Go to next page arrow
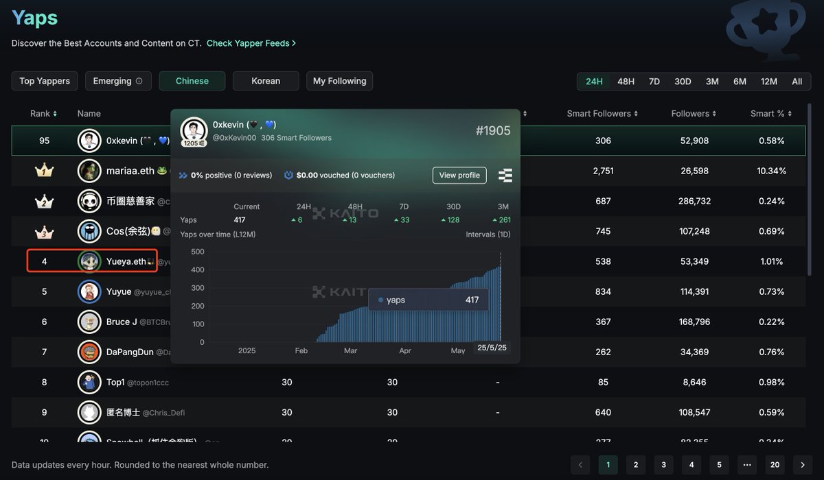Screen dimensions: 824x480 click(x=803, y=465)
